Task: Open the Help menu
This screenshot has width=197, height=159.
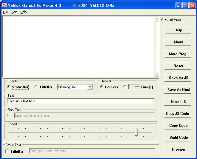Action: coord(24,12)
